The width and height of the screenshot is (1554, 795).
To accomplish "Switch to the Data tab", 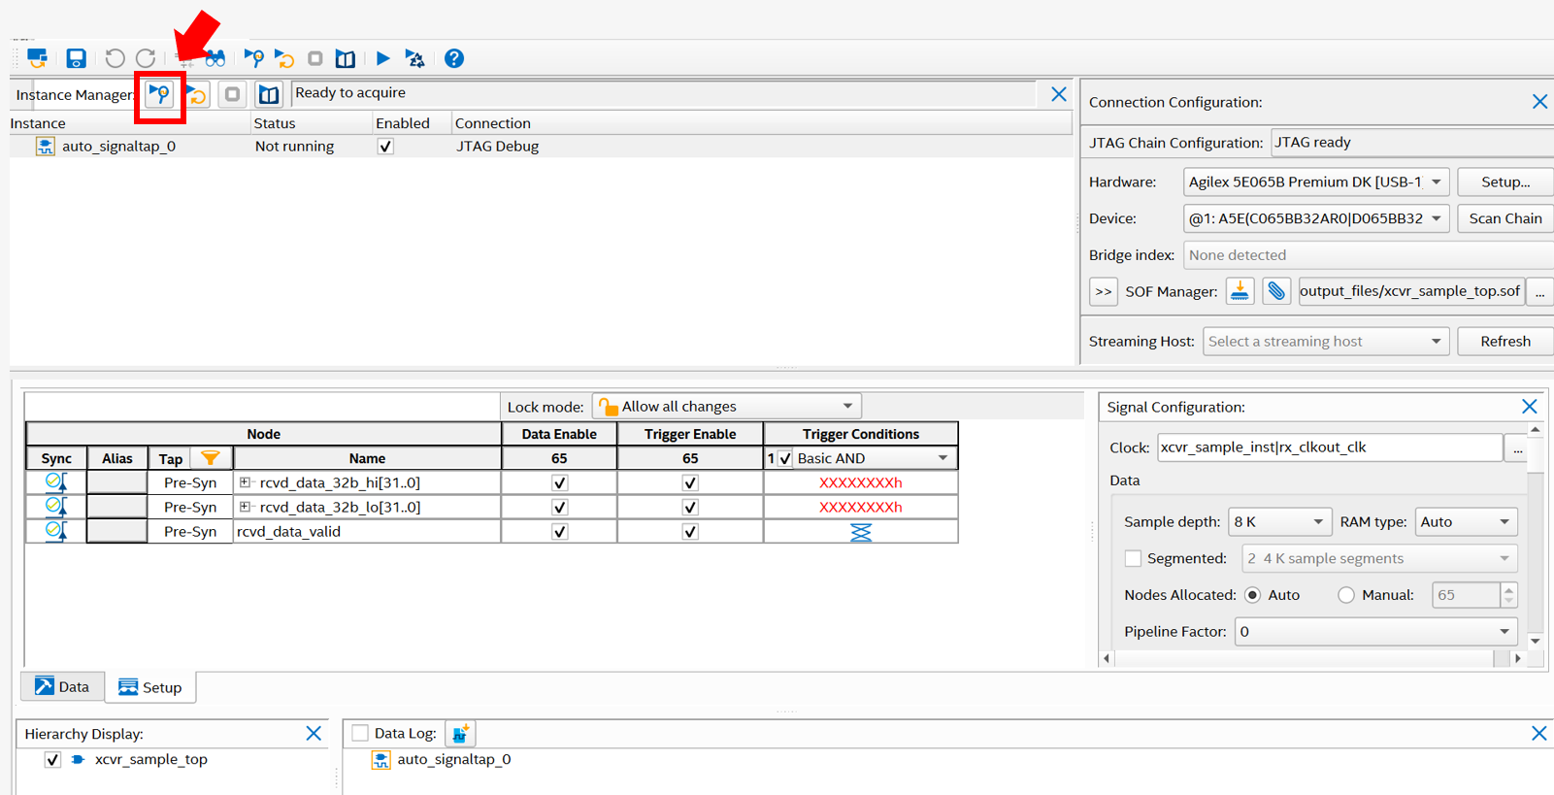I will click(x=62, y=687).
